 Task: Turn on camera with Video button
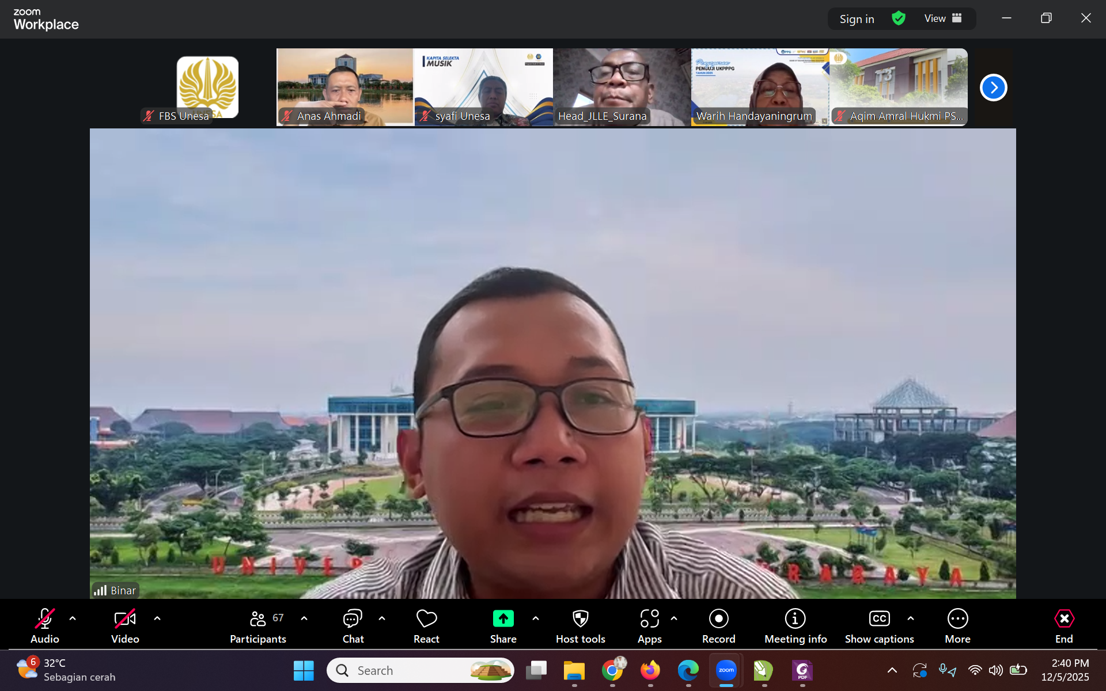click(125, 625)
